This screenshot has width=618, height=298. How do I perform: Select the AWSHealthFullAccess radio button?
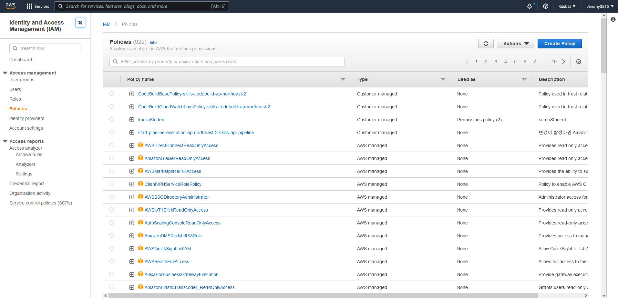112,261
